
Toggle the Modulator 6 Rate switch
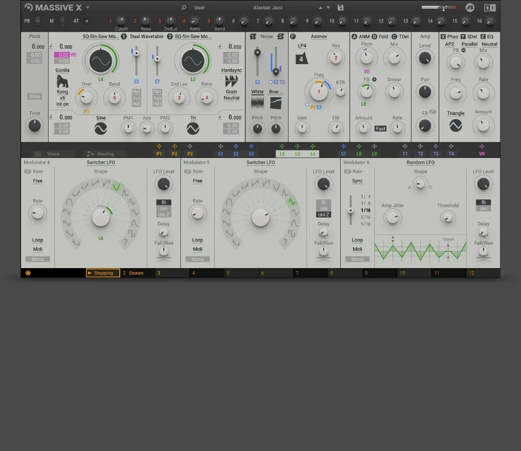point(347,171)
